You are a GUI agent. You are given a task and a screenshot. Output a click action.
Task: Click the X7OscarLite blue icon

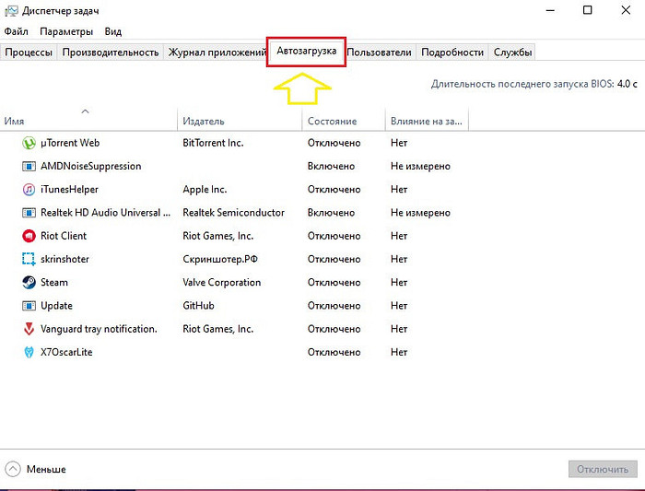click(x=29, y=353)
